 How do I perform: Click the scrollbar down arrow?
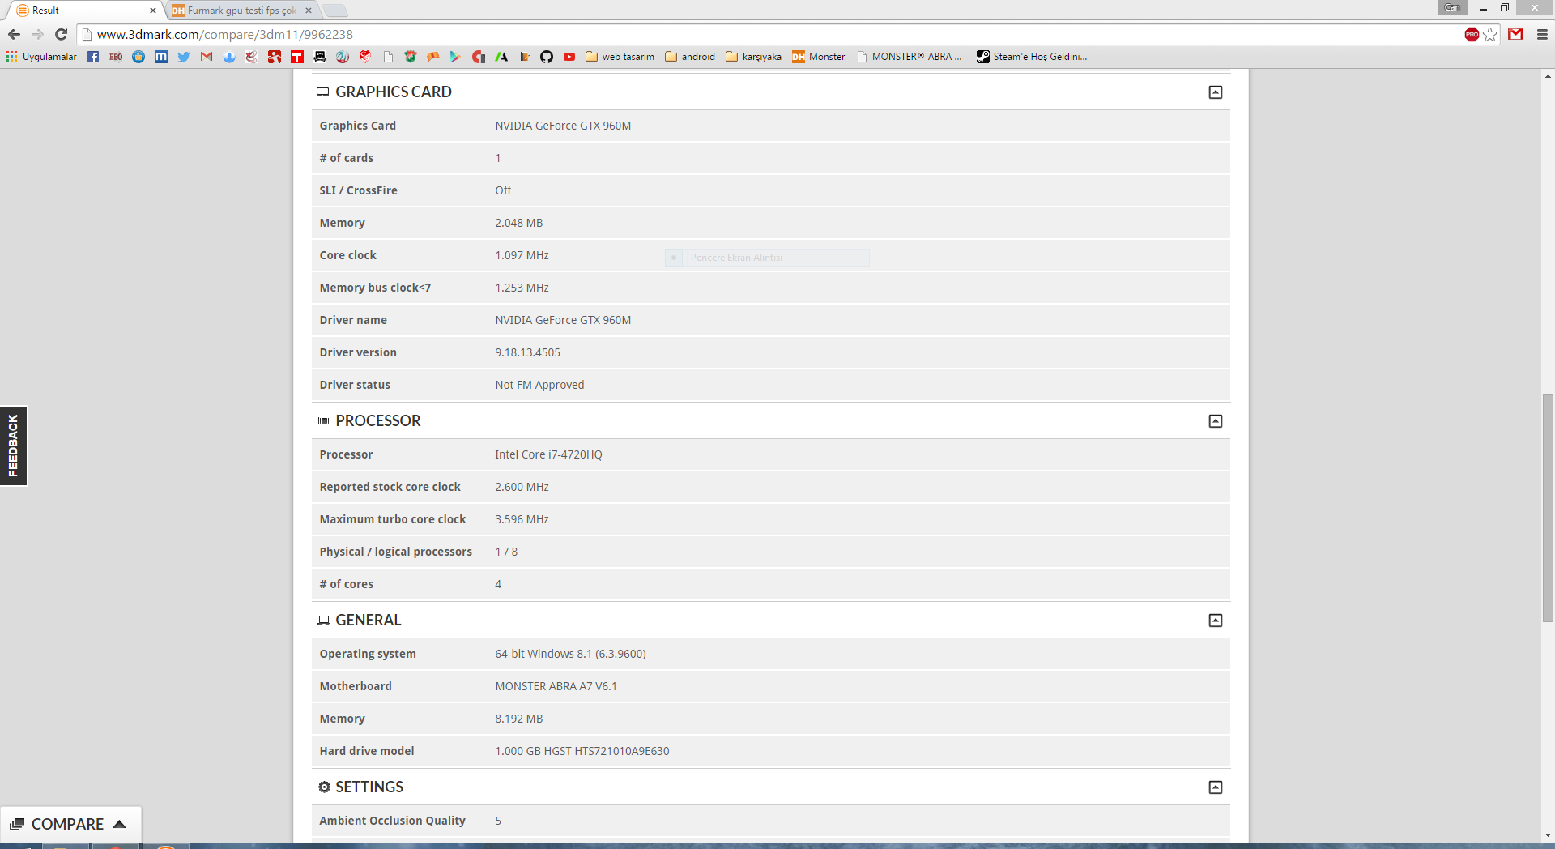pyautogui.click(x=1548, y=835)
